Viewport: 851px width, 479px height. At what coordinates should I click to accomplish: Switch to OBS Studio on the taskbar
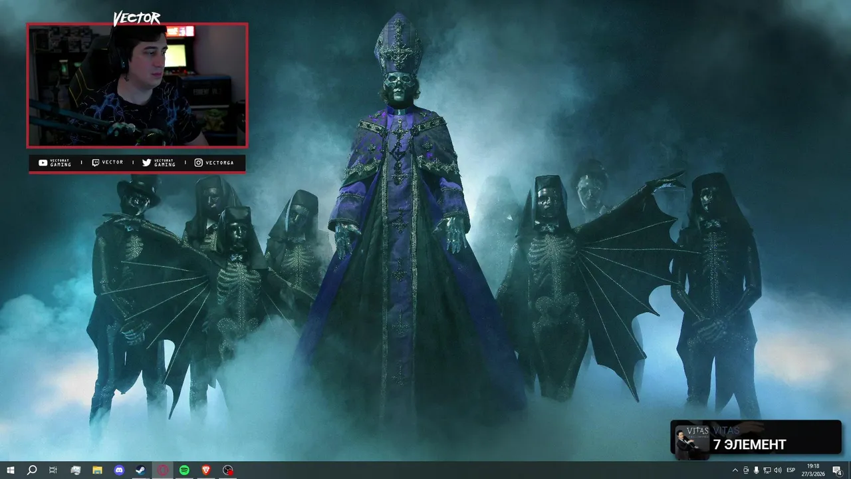pos(228,470)
